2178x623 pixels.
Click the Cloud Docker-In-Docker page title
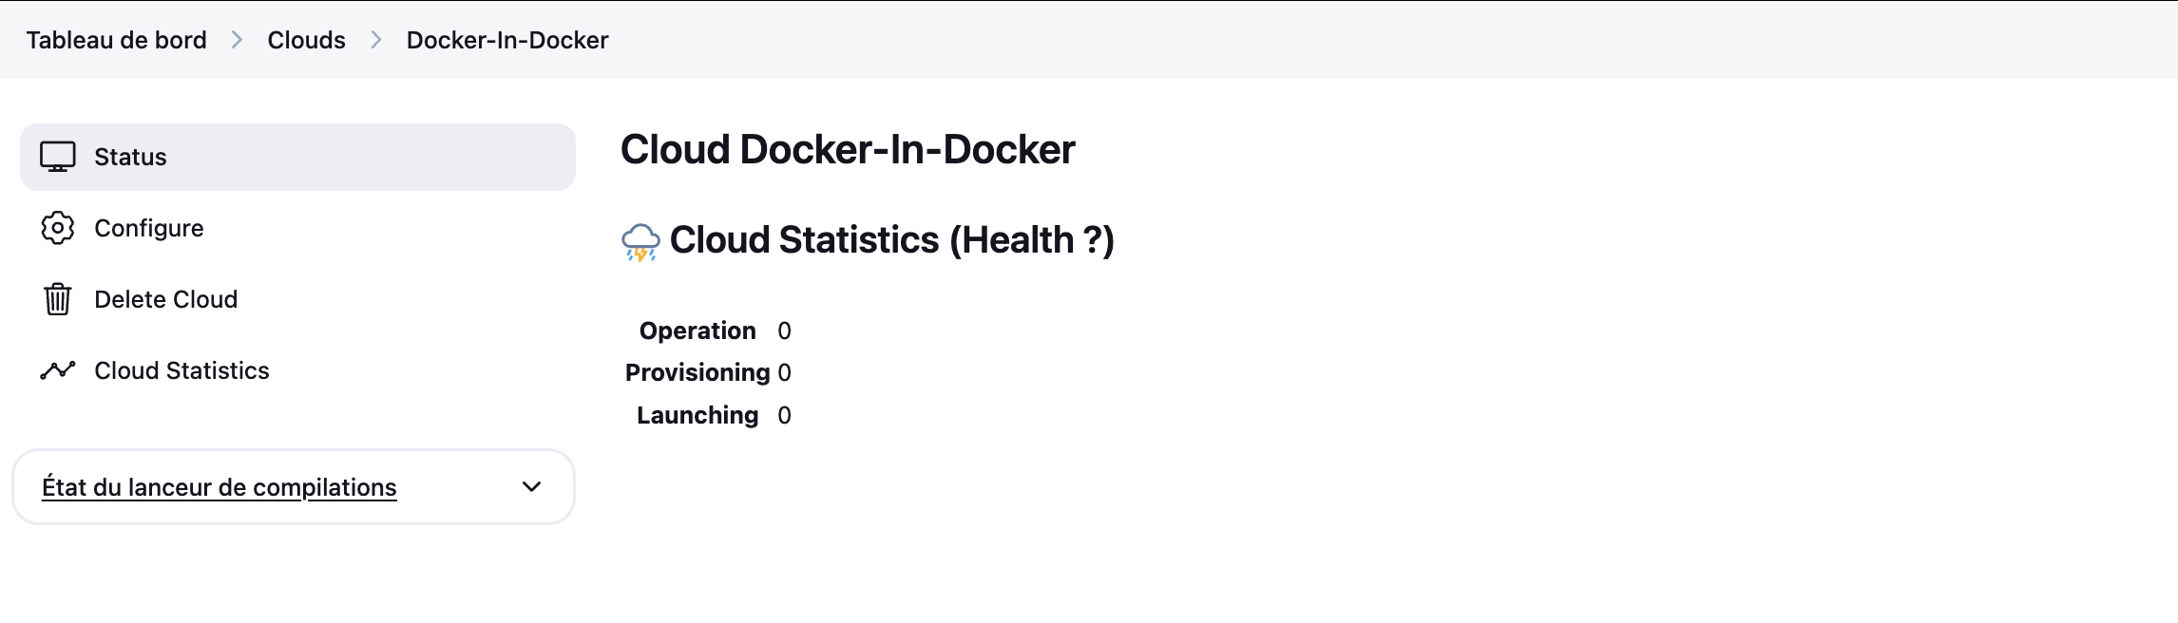[x=848, y=149]
